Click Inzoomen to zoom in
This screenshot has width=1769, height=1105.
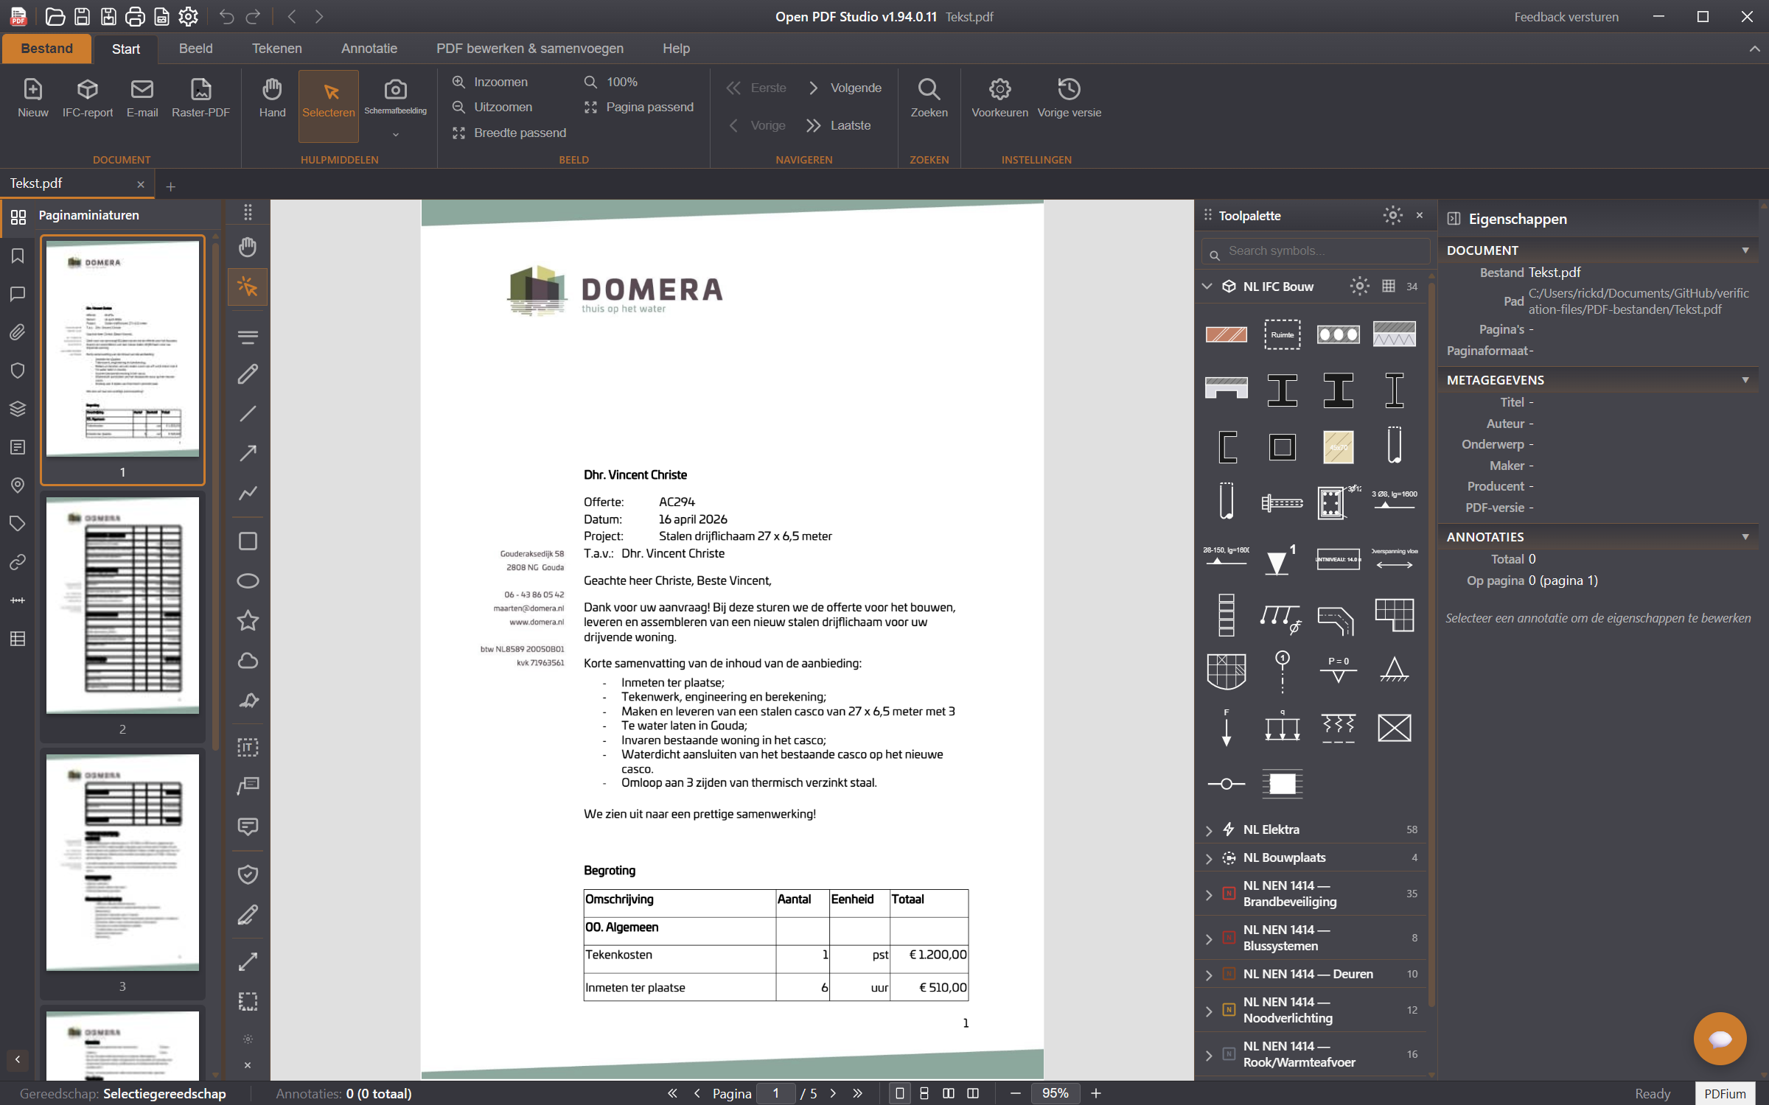490,82
